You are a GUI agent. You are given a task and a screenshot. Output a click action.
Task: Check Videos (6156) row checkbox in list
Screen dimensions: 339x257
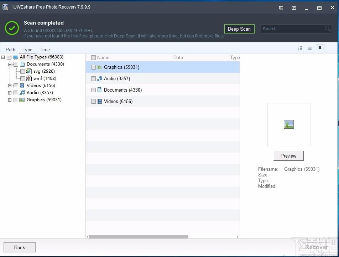click(x=93, y=102)
